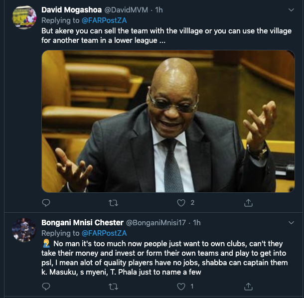Click Bongani Mnisi Chester display name

coord(82,222)
